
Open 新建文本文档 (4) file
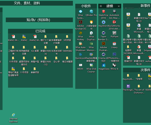coord(139,57)
